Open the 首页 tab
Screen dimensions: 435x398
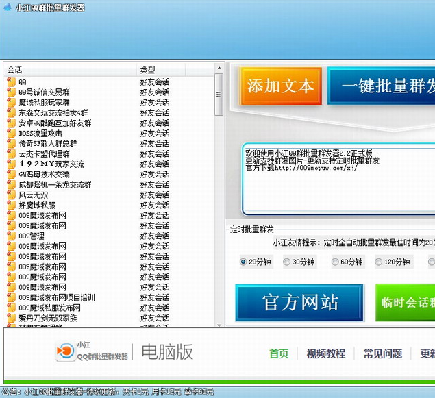click(279, 353)
